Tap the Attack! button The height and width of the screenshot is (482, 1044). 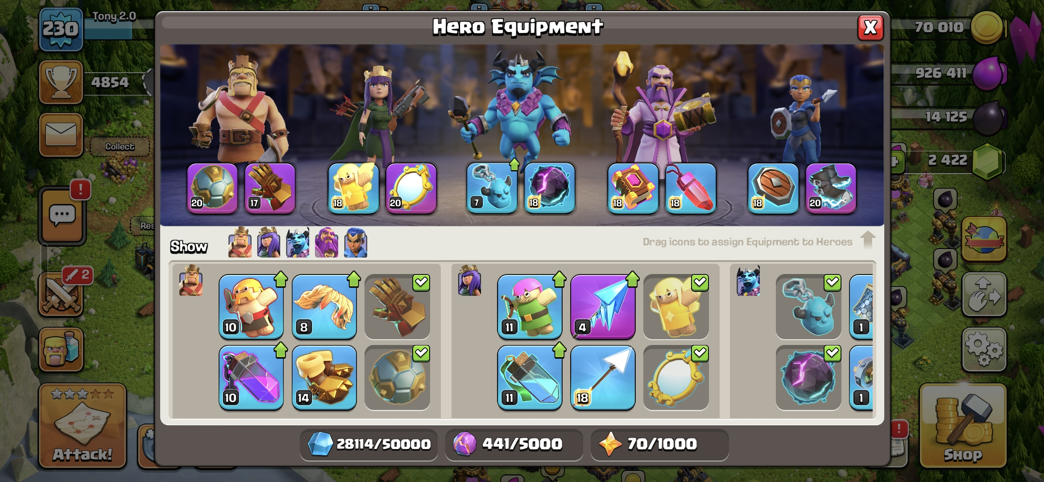pos(83,426)
